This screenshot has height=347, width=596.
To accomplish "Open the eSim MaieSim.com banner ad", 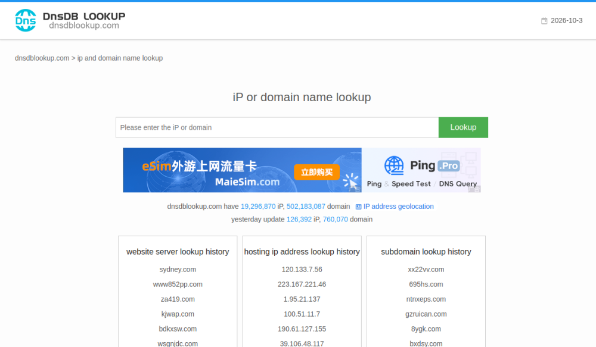I will click(x=242, y=170).
